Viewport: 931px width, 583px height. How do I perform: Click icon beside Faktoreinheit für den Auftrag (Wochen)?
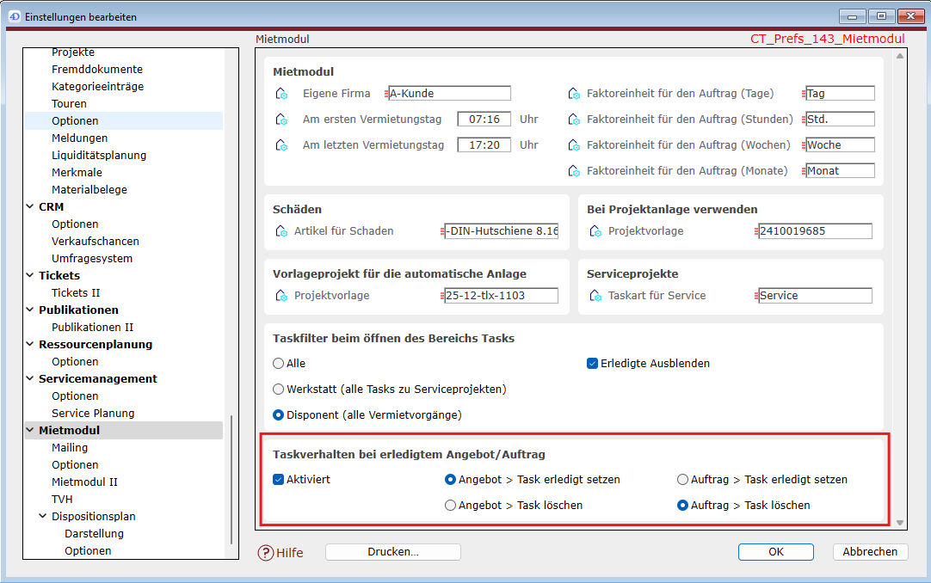(574, 145)
